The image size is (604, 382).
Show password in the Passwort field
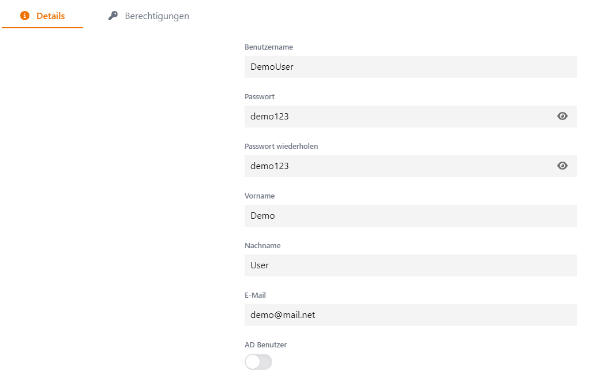(x=562, y=117)
